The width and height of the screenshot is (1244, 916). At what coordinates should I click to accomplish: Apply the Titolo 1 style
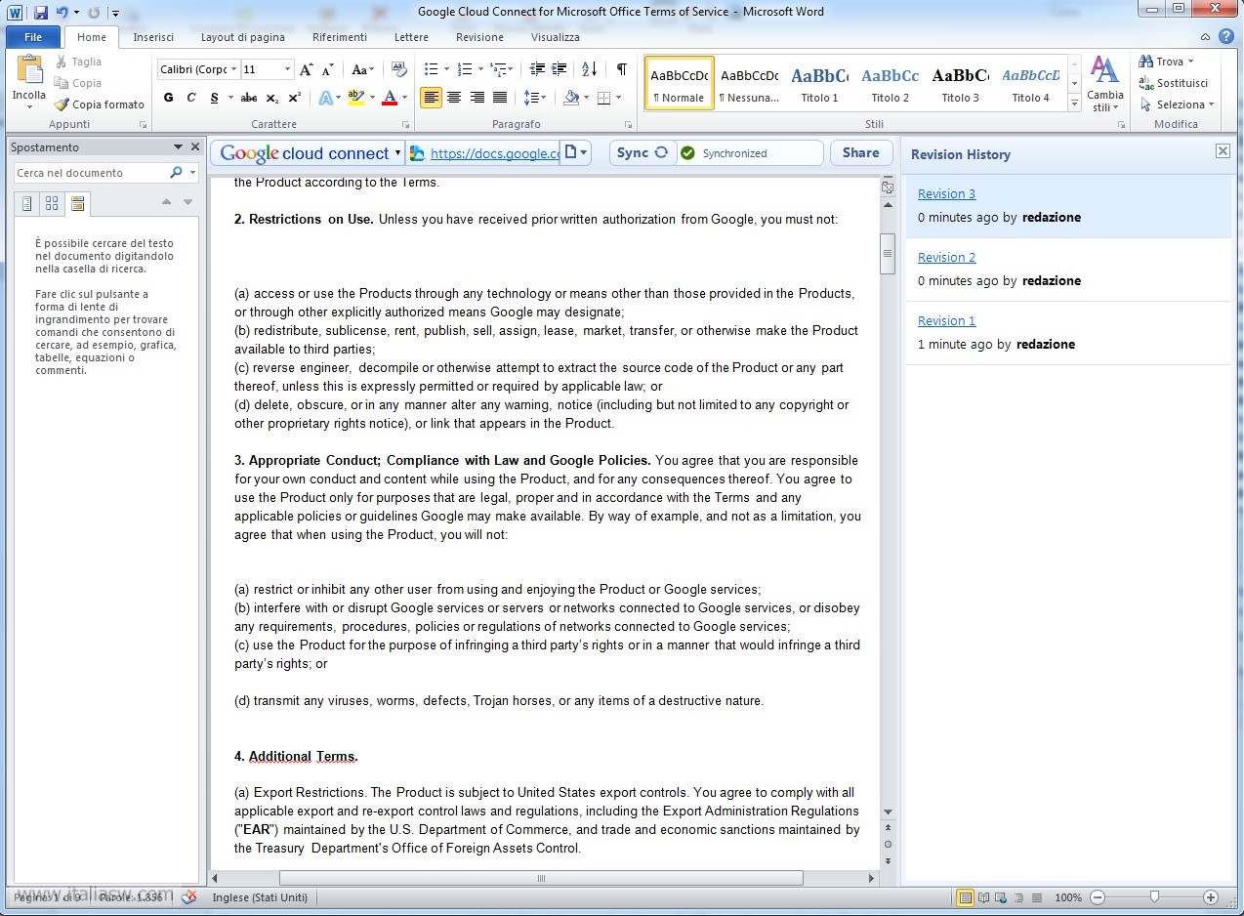point(820,83)
